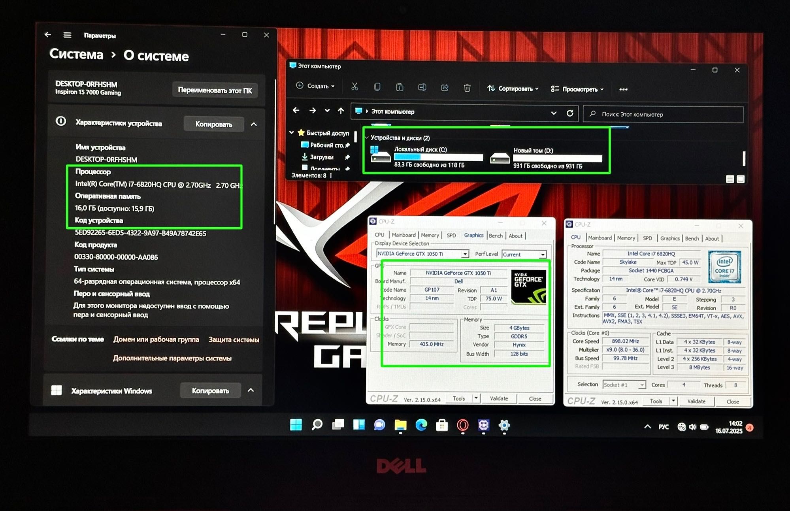Click the Delete trash icon in Explorer toolbar
The image size is (790, 511).
pos(467,88)
